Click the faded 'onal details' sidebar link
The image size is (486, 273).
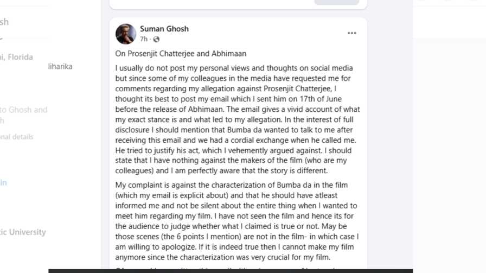pos(16,137)
